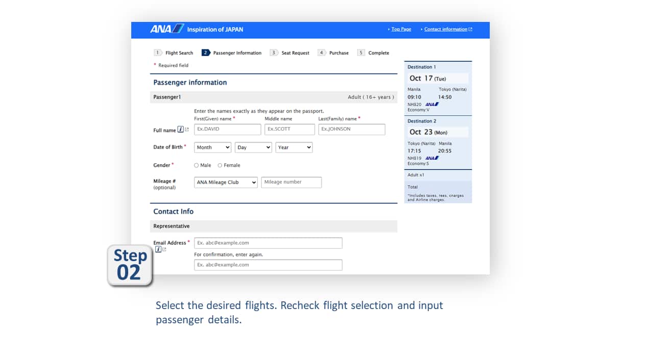
Task: Click the external link icon beside Full name
Action: click(x=187, y=130)
